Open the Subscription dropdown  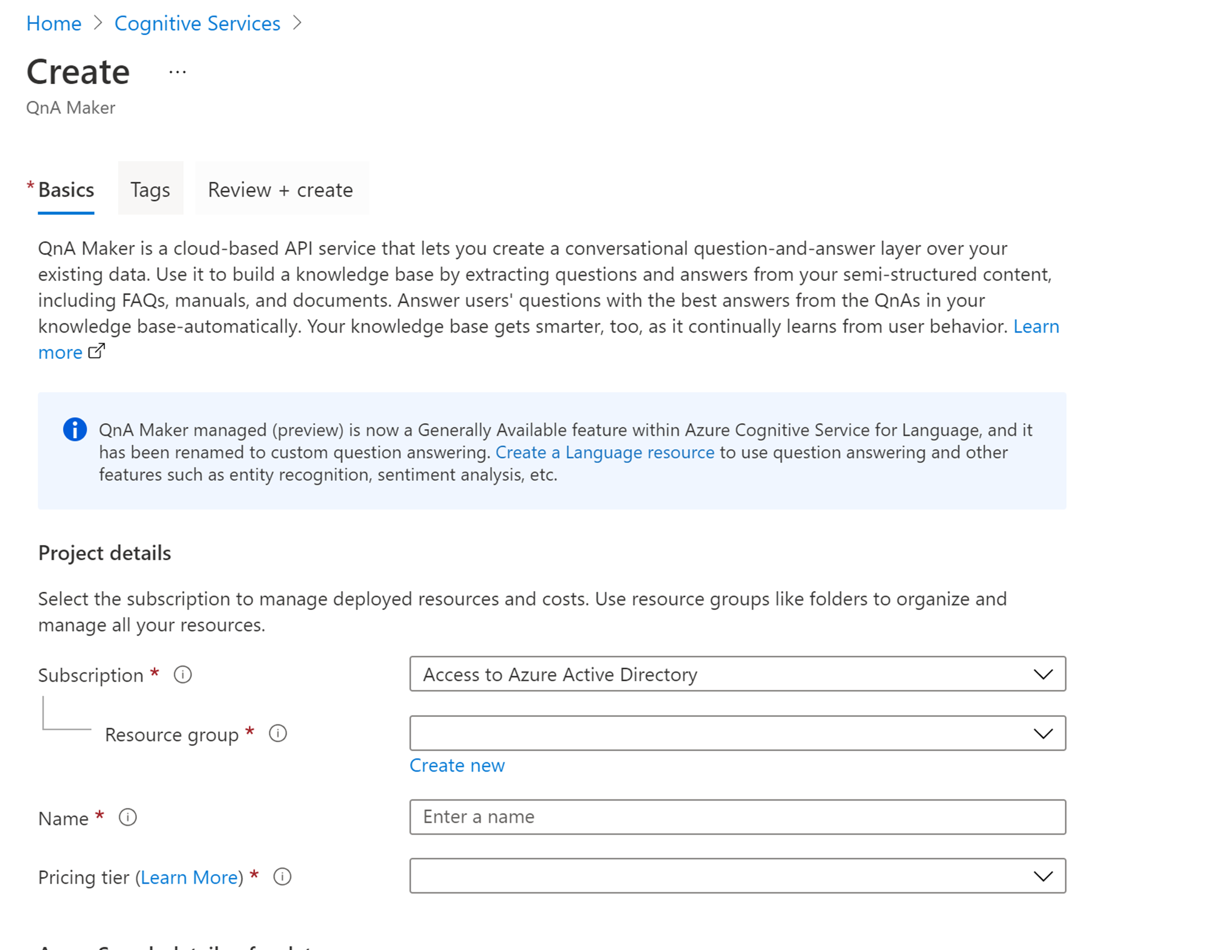point(737,674)
